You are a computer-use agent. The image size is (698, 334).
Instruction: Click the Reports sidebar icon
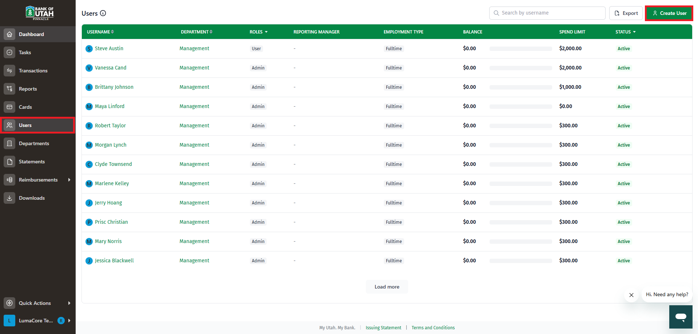pos(9,89)
